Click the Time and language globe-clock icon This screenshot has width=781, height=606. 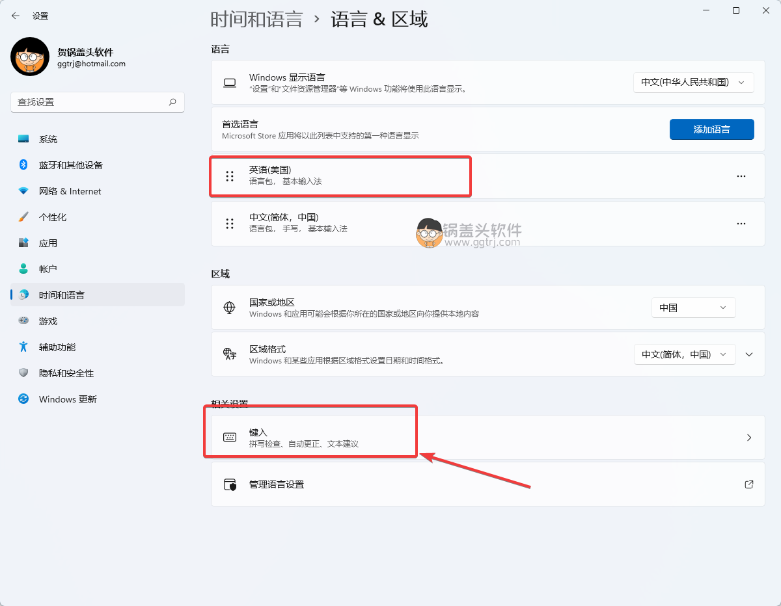point(23,295)
